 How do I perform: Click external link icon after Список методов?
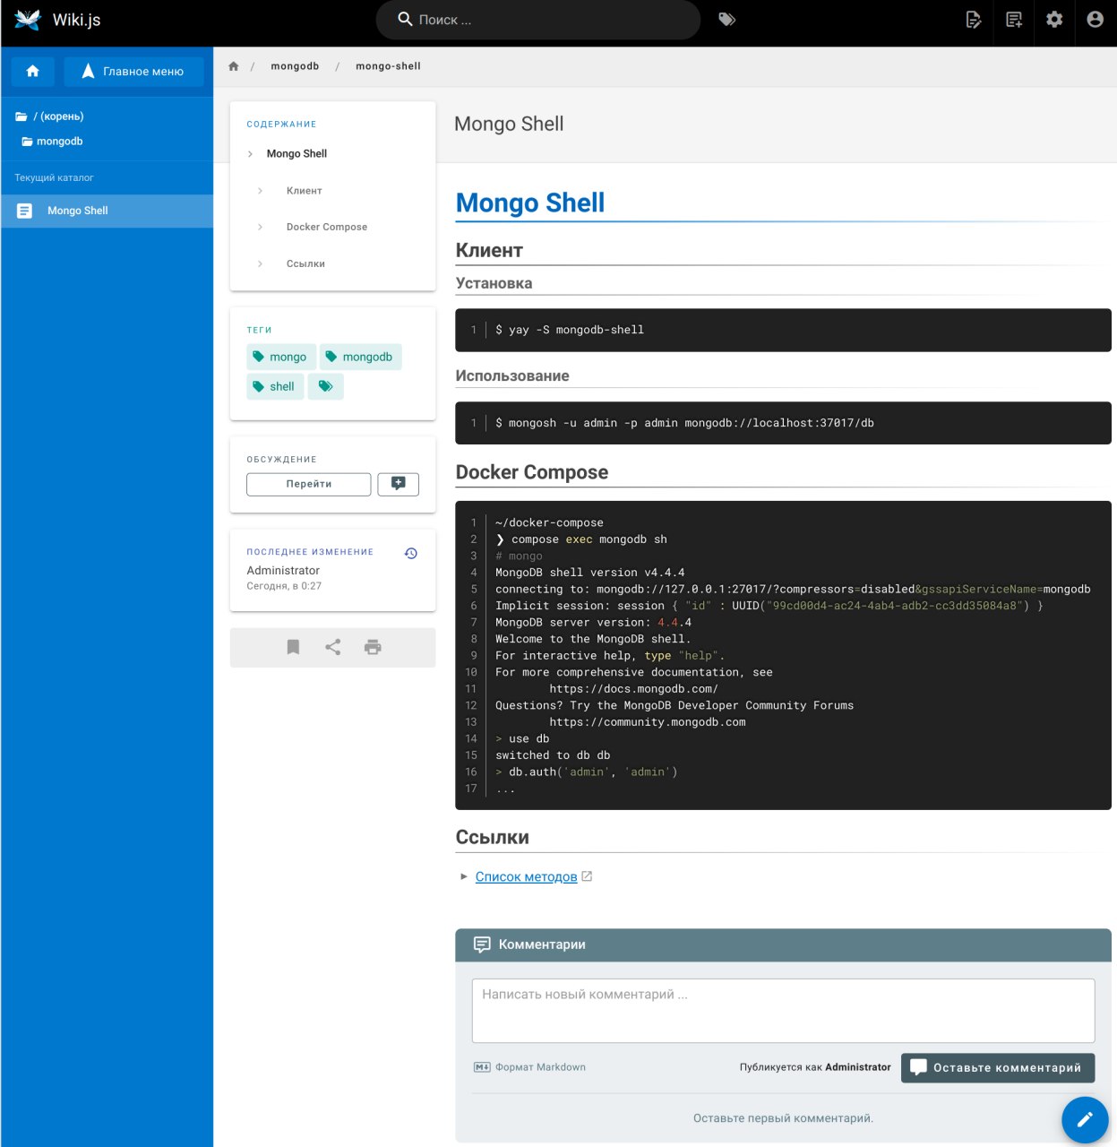click(x=587, y=876)
